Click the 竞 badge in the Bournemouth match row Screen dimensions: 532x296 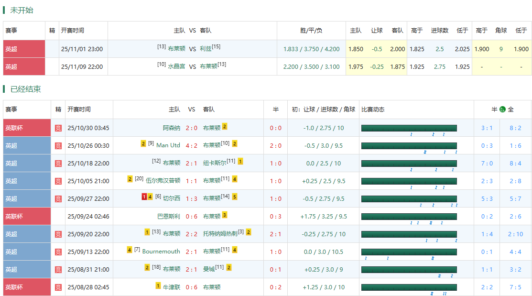(58, 252)
